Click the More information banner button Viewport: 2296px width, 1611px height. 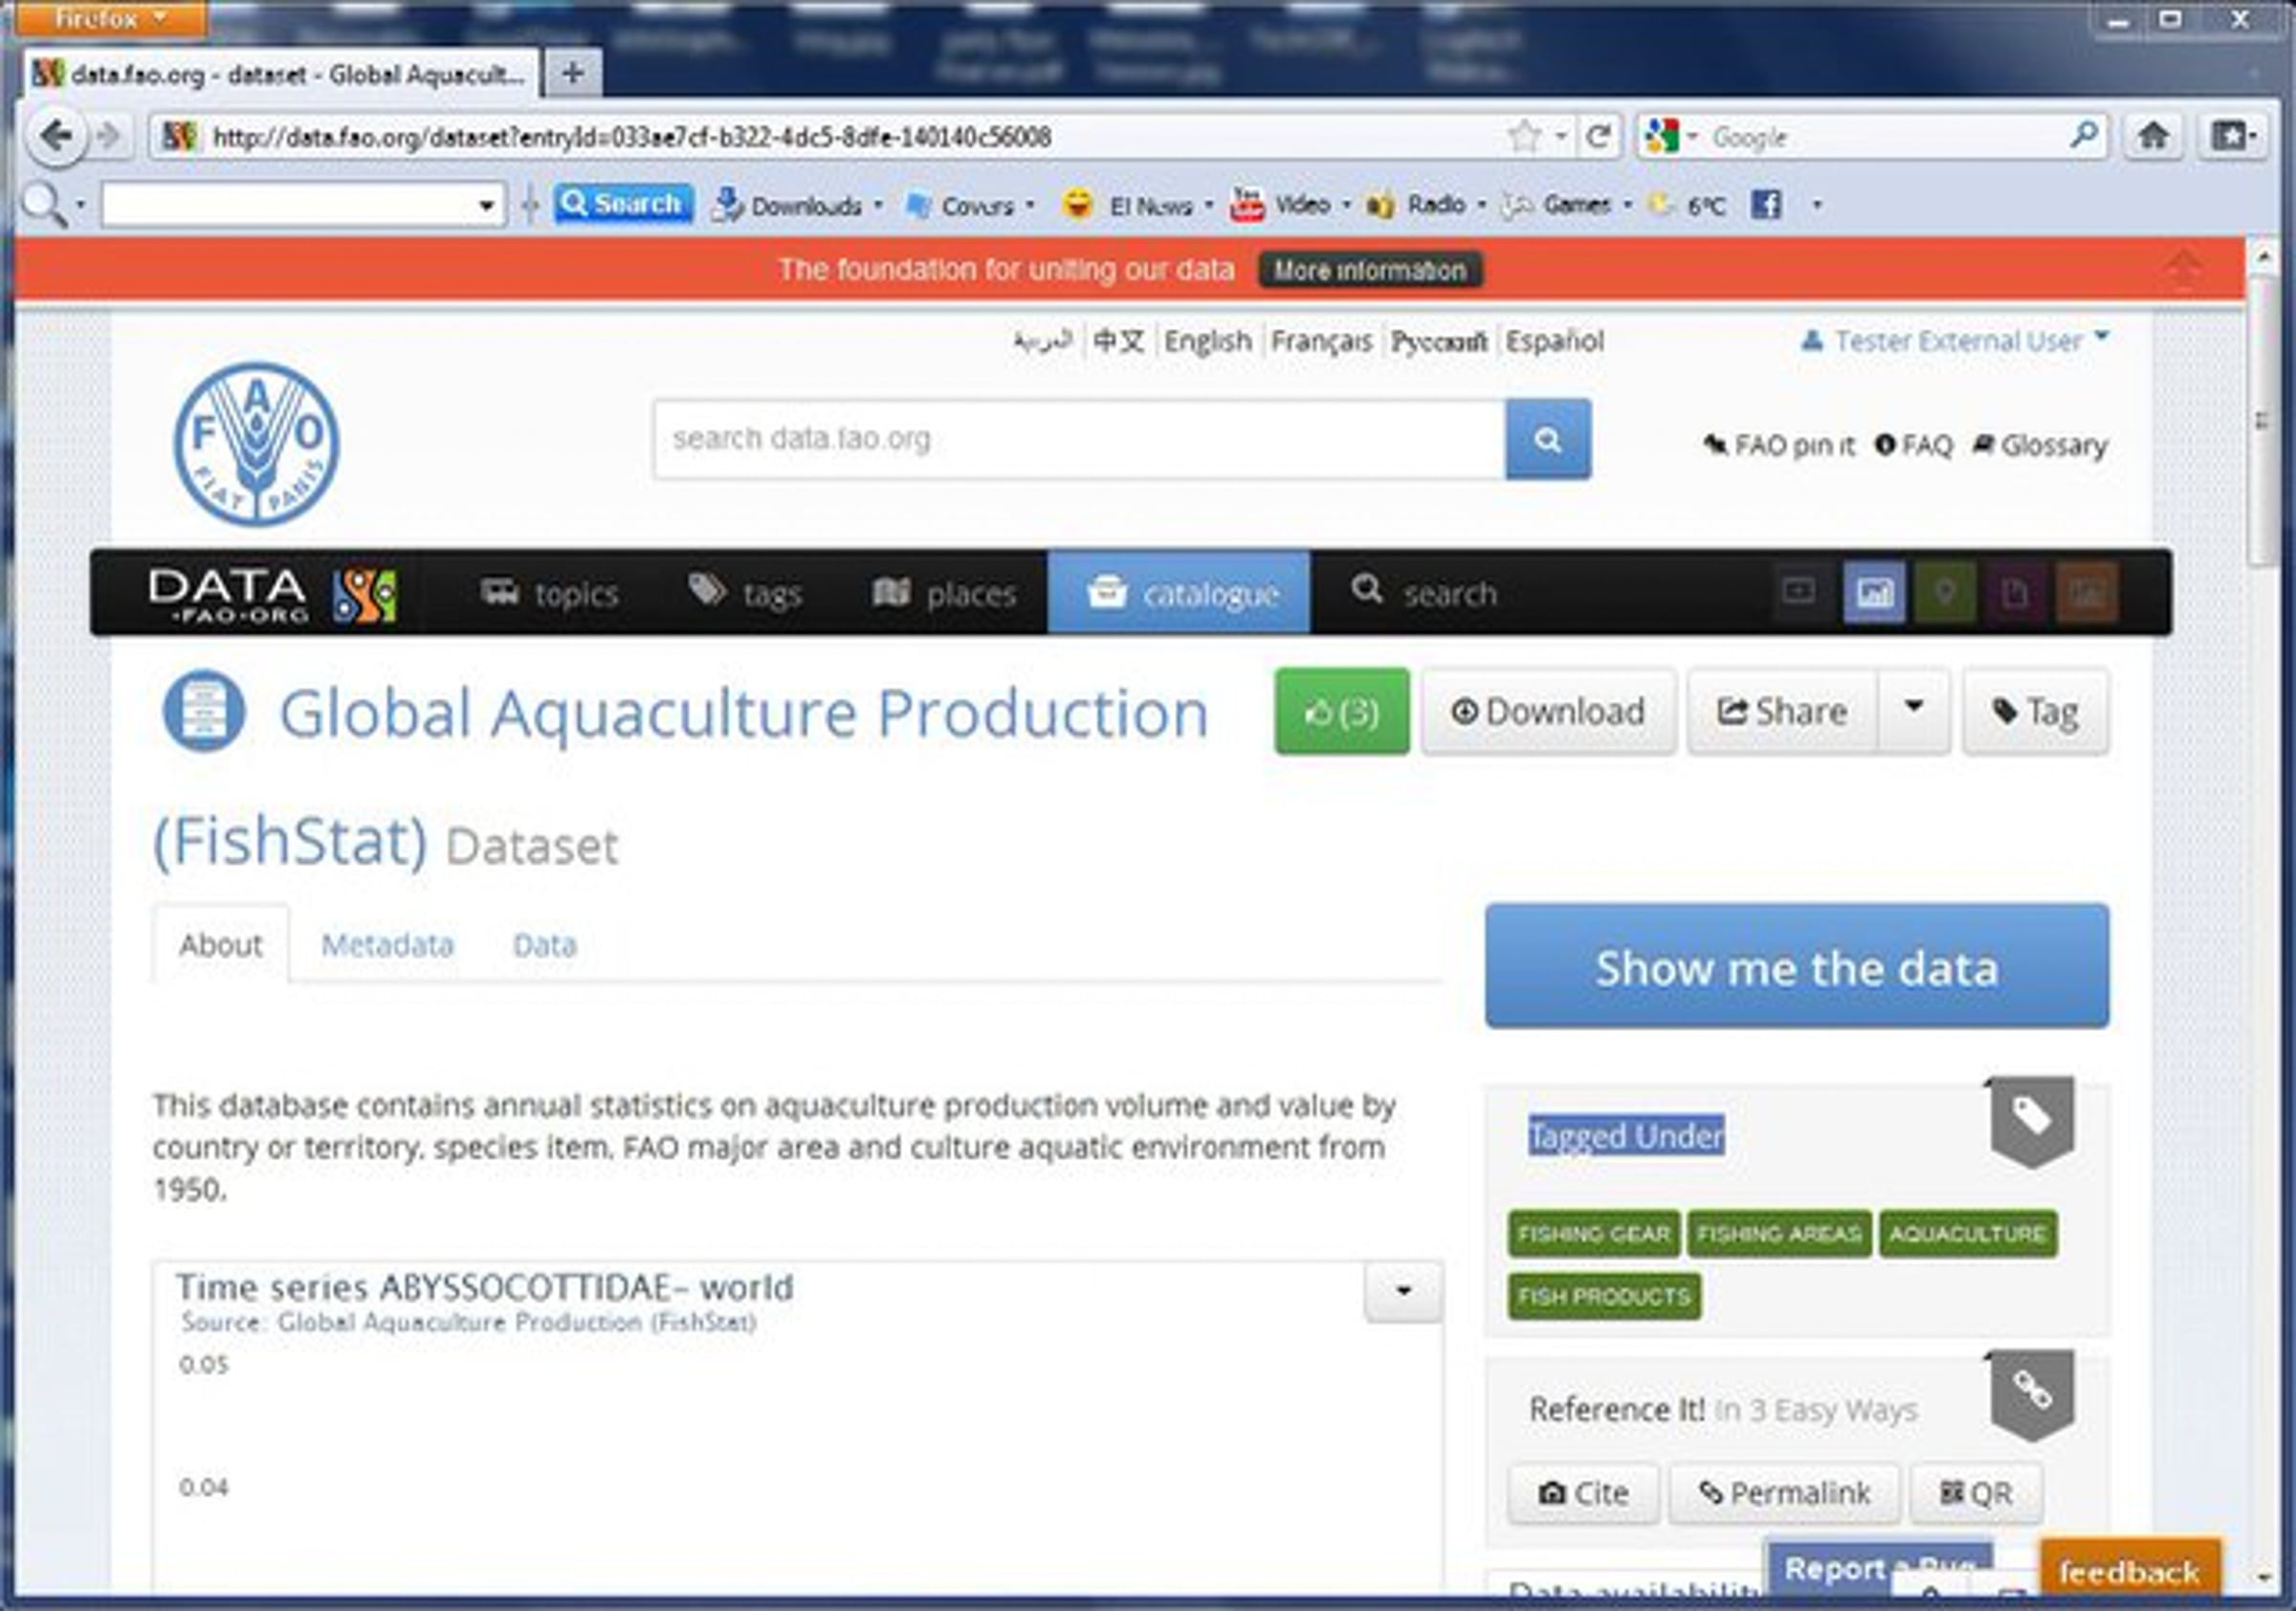point(1369,270)
